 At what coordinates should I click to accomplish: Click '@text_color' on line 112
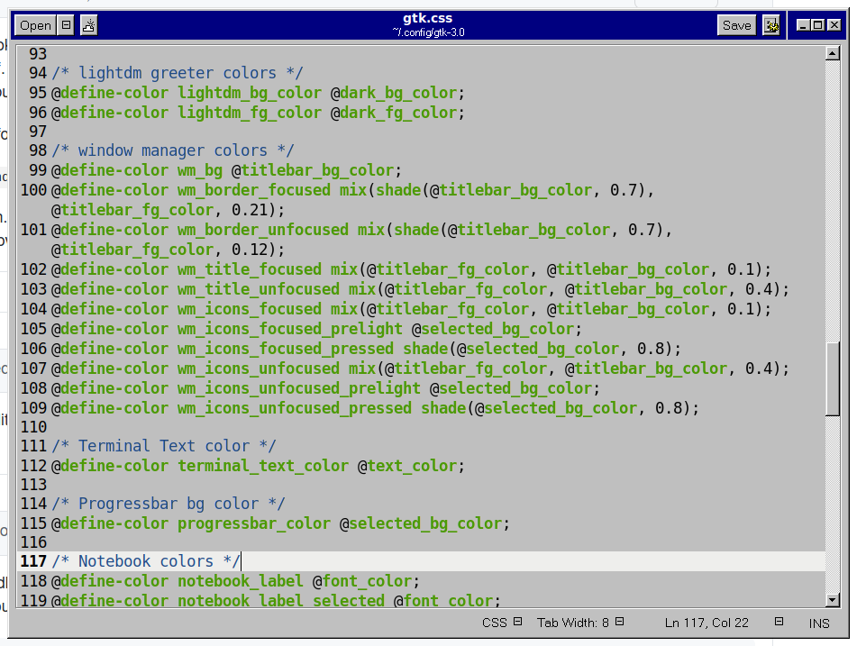point(407,466)
